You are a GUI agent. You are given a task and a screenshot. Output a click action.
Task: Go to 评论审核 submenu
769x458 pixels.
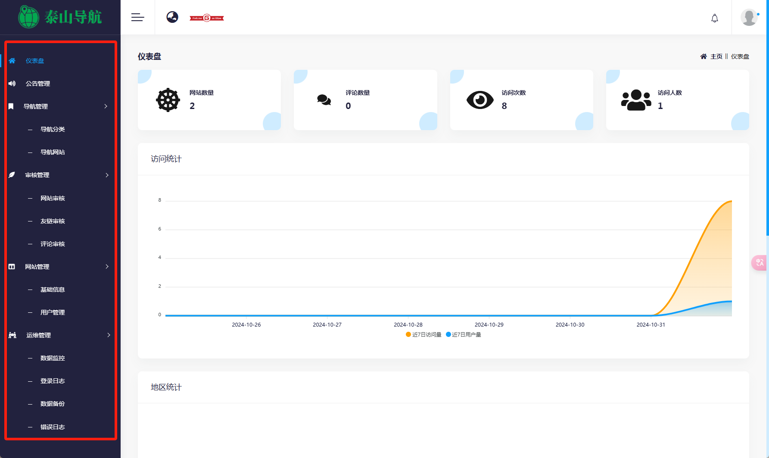[x=53, y=244]
